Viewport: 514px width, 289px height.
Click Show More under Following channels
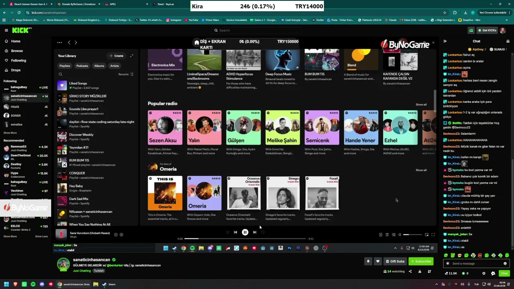(x=10, y=133)
